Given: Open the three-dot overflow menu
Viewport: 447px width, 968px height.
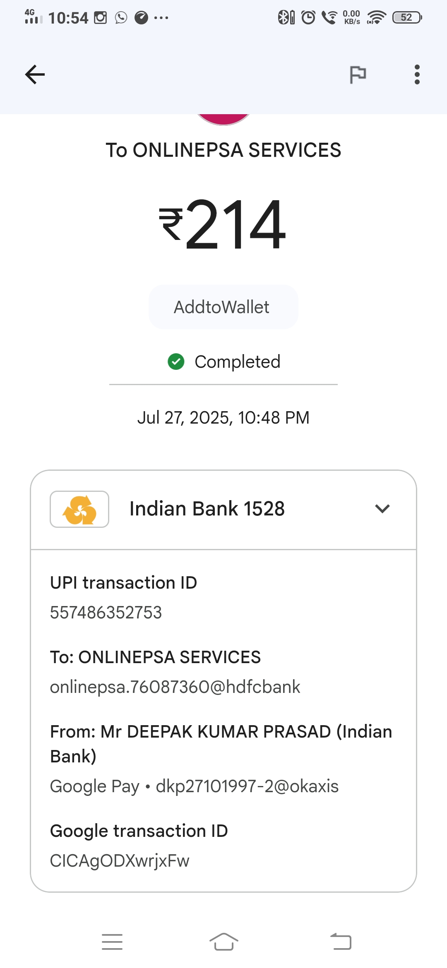Looking at the screenshot, I should point(417,75).
